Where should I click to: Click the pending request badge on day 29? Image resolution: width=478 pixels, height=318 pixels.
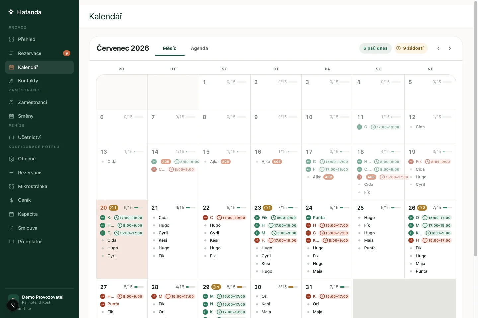coord(216,287)
